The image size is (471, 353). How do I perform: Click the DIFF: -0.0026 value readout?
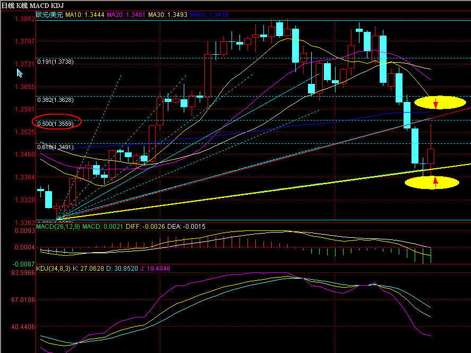145,227
